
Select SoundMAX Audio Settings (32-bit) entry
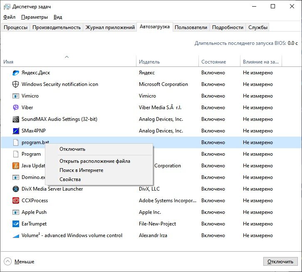tap(59, 119)
